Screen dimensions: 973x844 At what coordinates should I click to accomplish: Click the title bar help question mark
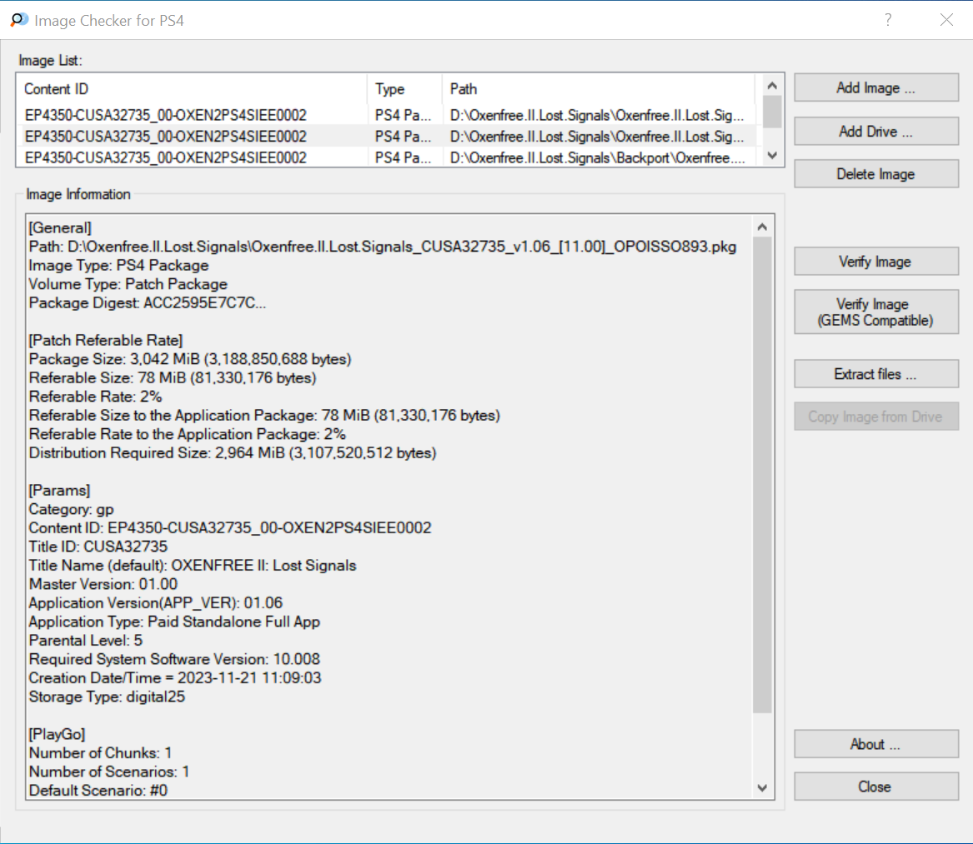tap(889, 20)
